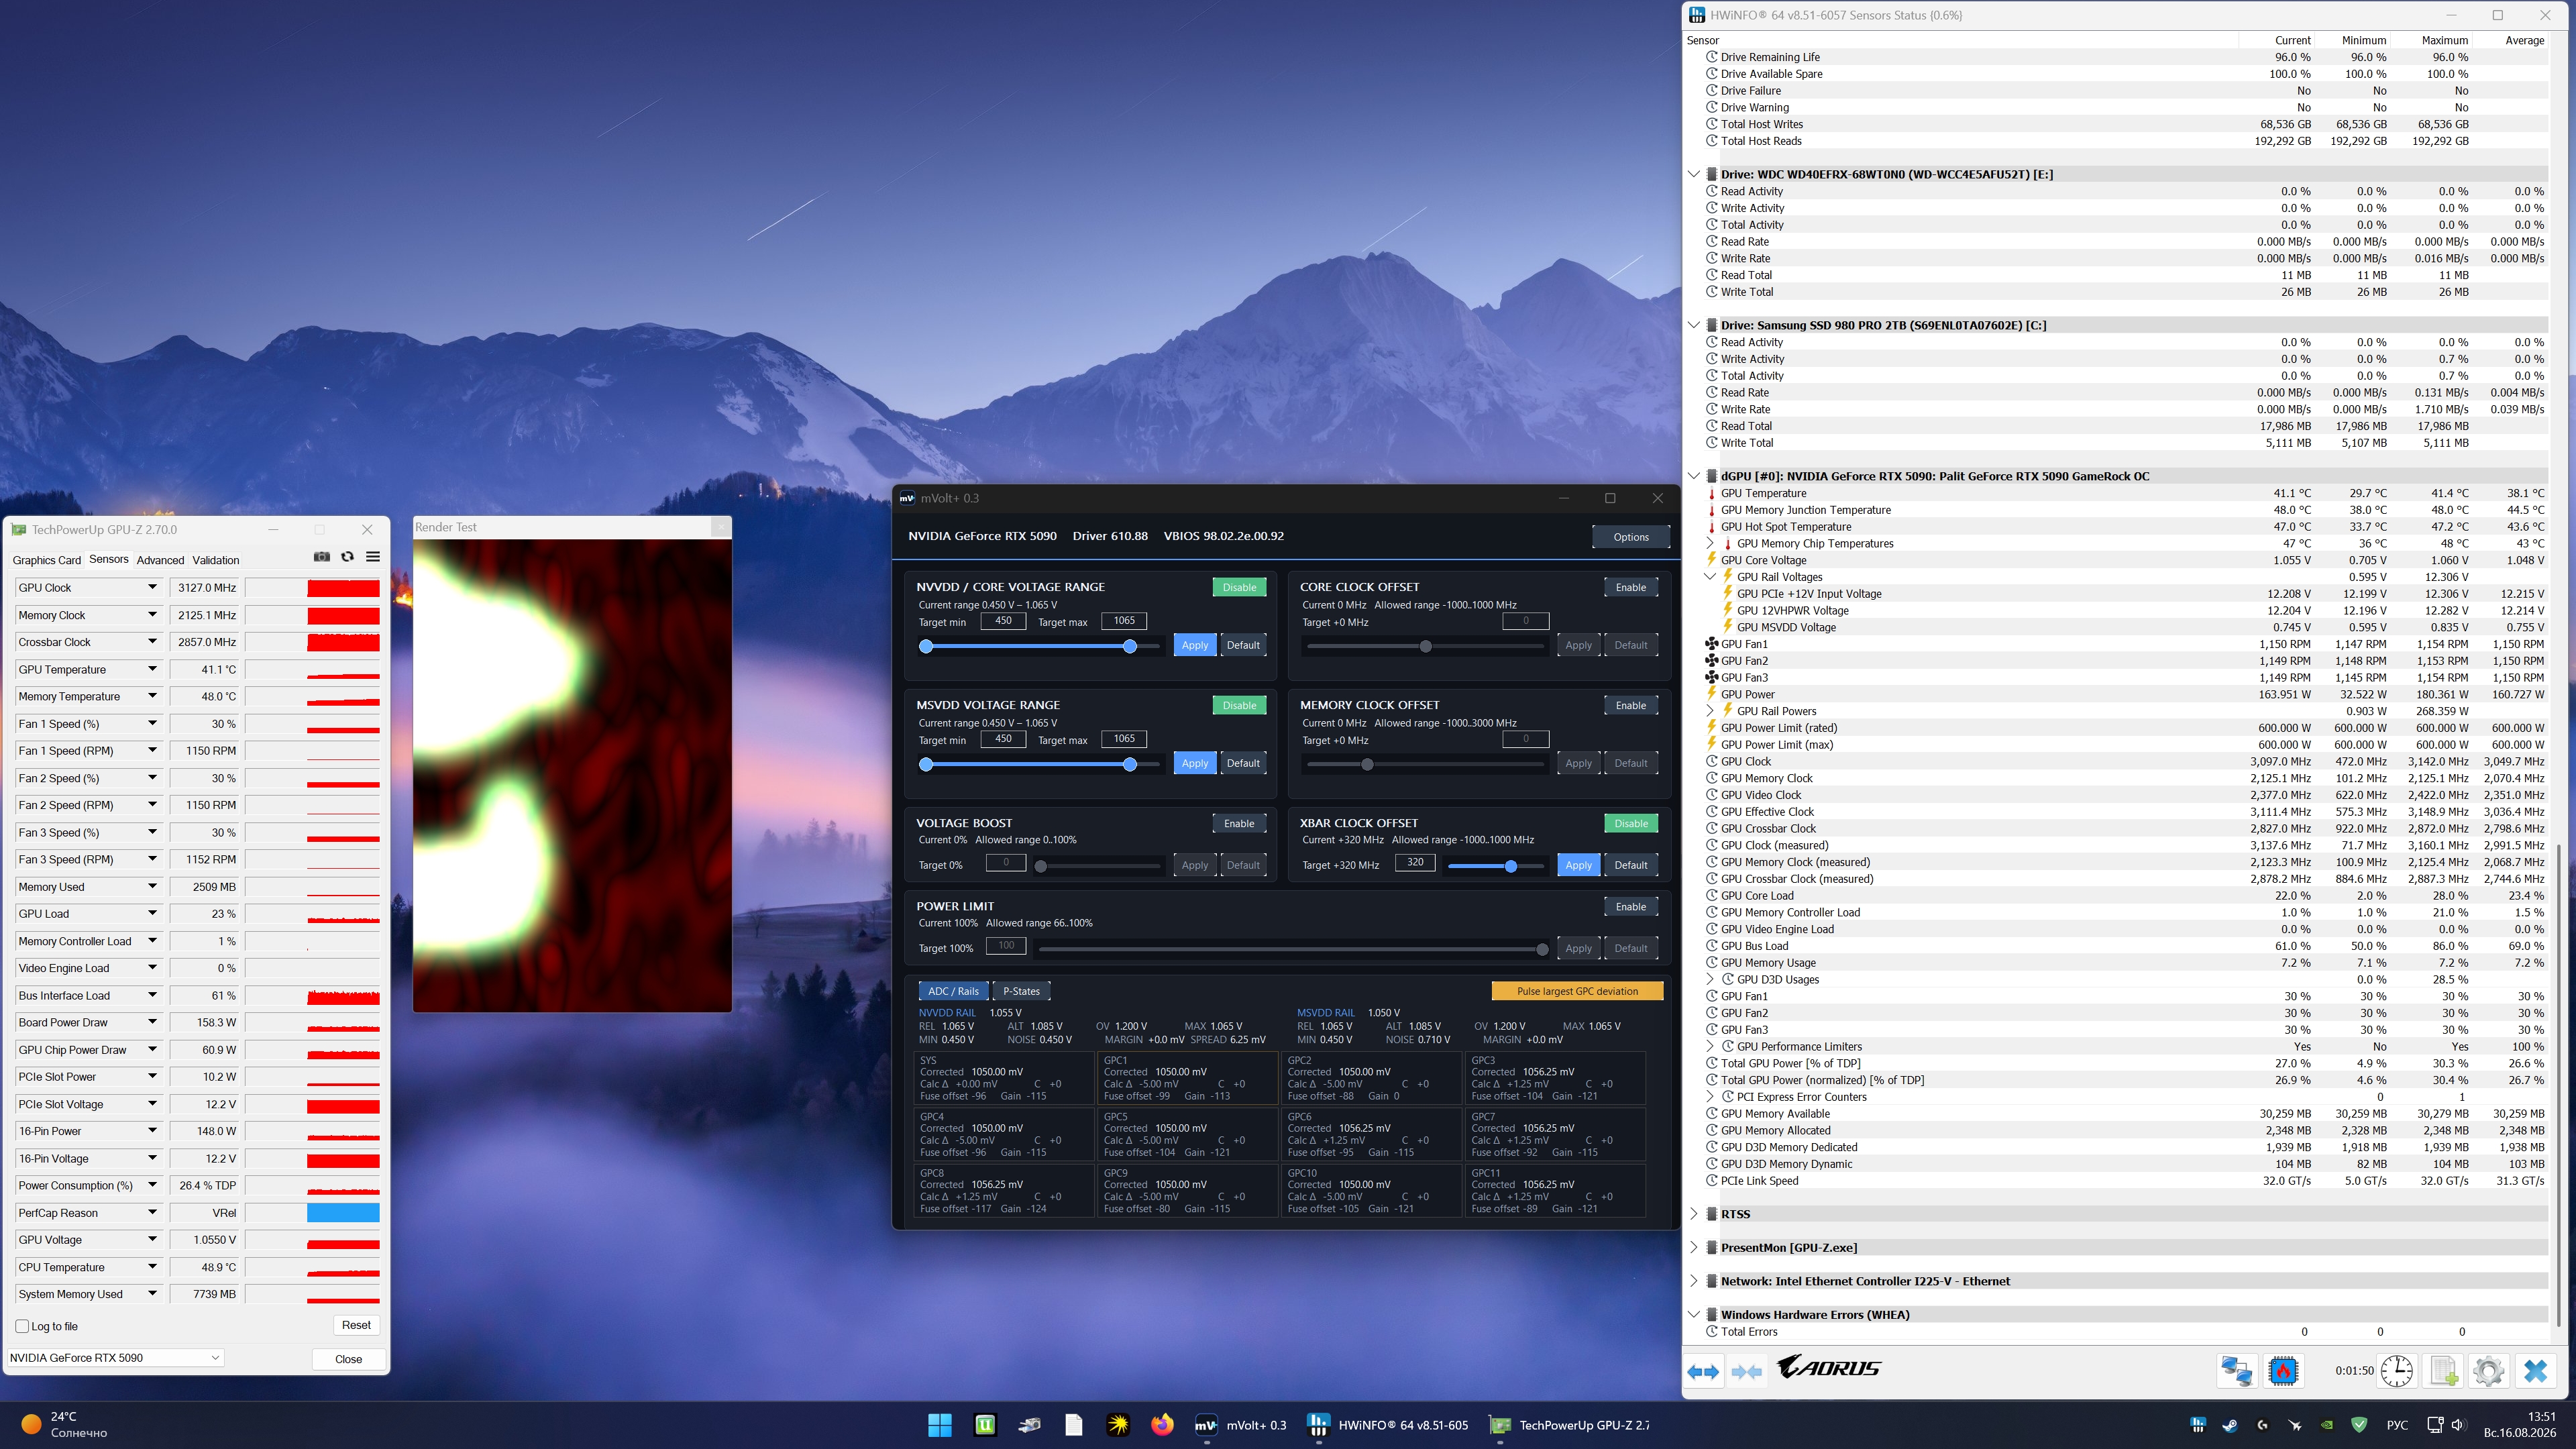2576x1449 pixels.
Task: Open mVolt+ Options
Action: pos(1631,537)
